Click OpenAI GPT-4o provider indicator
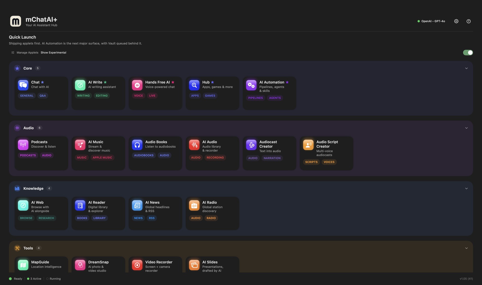482x285 pixels. coord(431,21)
